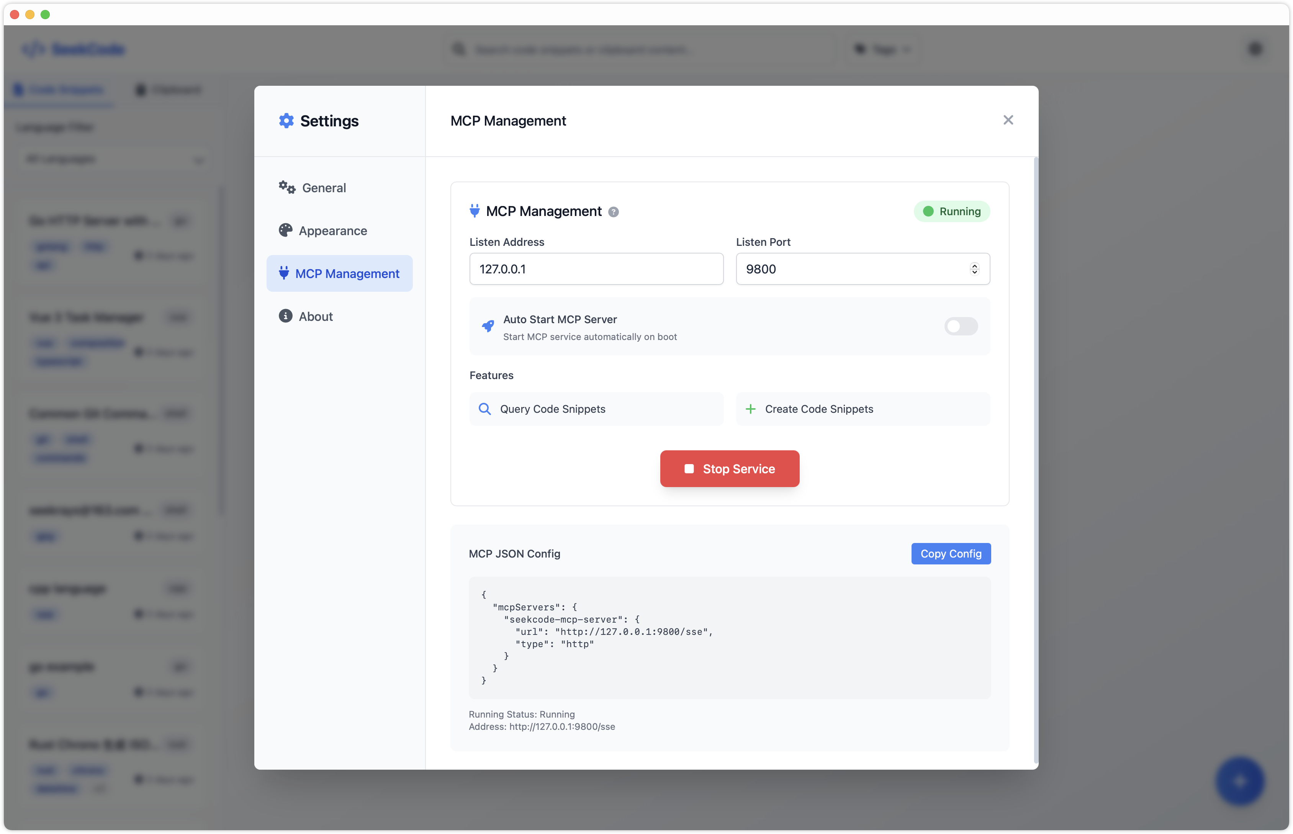
Task: Click the plug icon in MCP Management heading
Action: (x=475, y=211)
